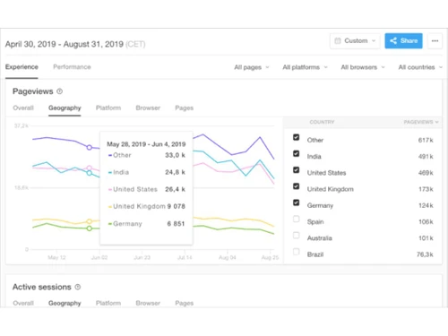Screen dimensions: 448x336
Task: Expand the All browsers filter
Action: pyautogui.click(x=363, y=67)
